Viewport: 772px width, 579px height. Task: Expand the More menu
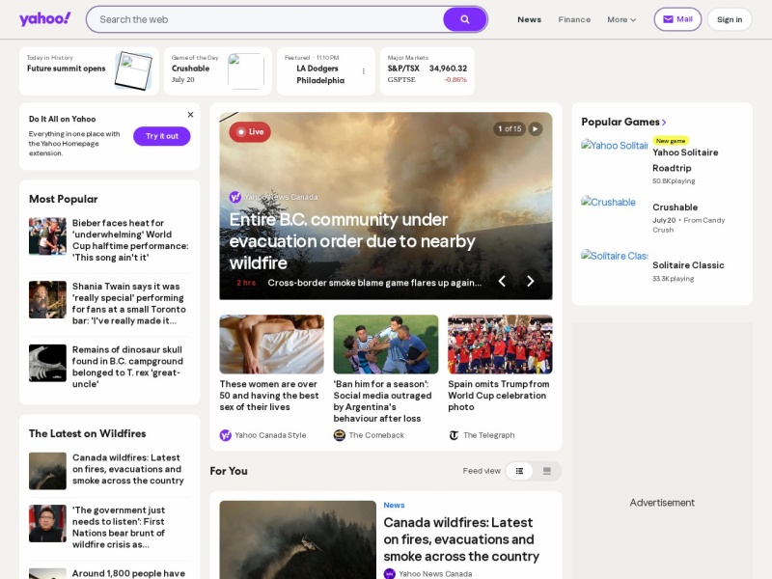point(621,19)
